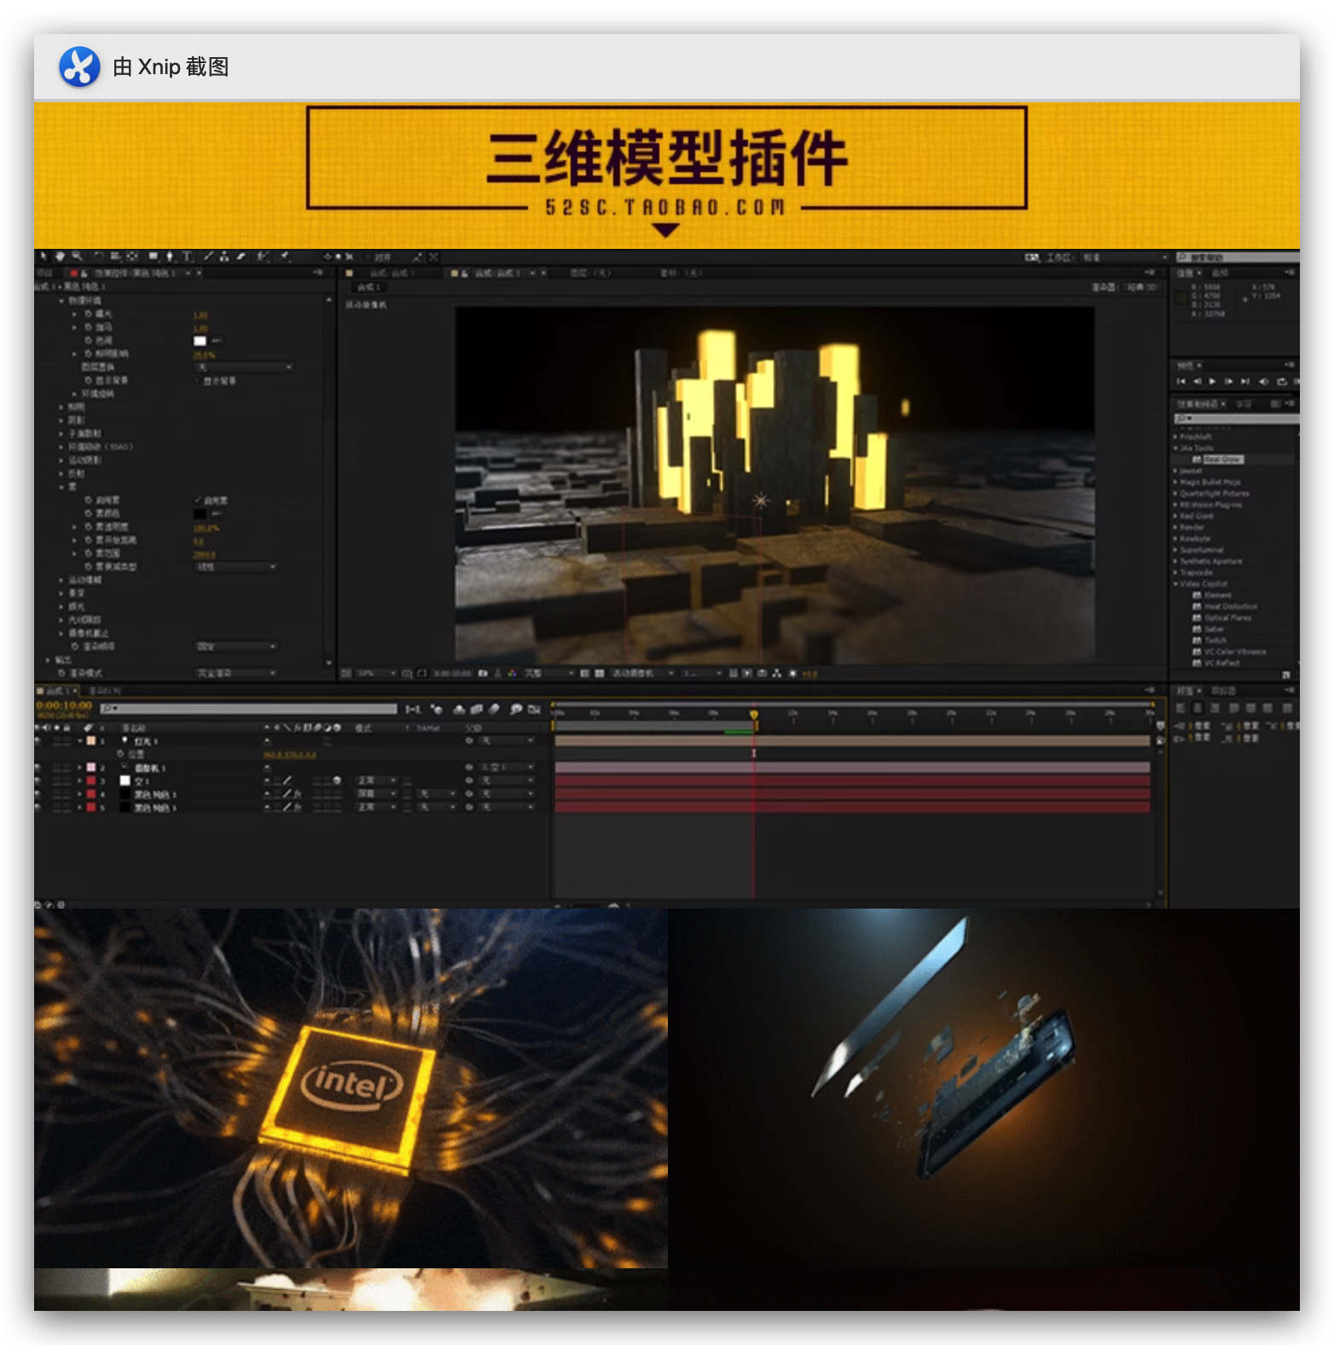Toggle the loop option in Preview panel
The width and height of the screenshot is (1334, 1345).
pyautogui.click(x=1281, y=381)
